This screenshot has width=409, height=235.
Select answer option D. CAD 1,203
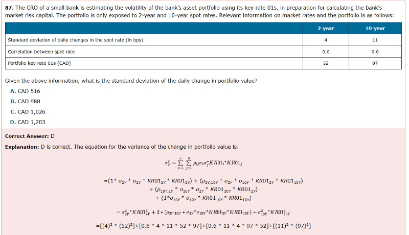[28, 122]
